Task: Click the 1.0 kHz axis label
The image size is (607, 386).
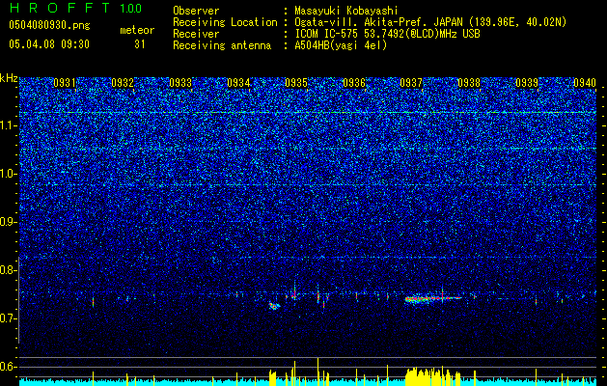Action: pyautogui.click(x=9, y=174)
